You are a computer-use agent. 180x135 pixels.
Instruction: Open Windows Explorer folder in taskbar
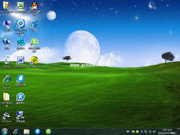(26, 132)
